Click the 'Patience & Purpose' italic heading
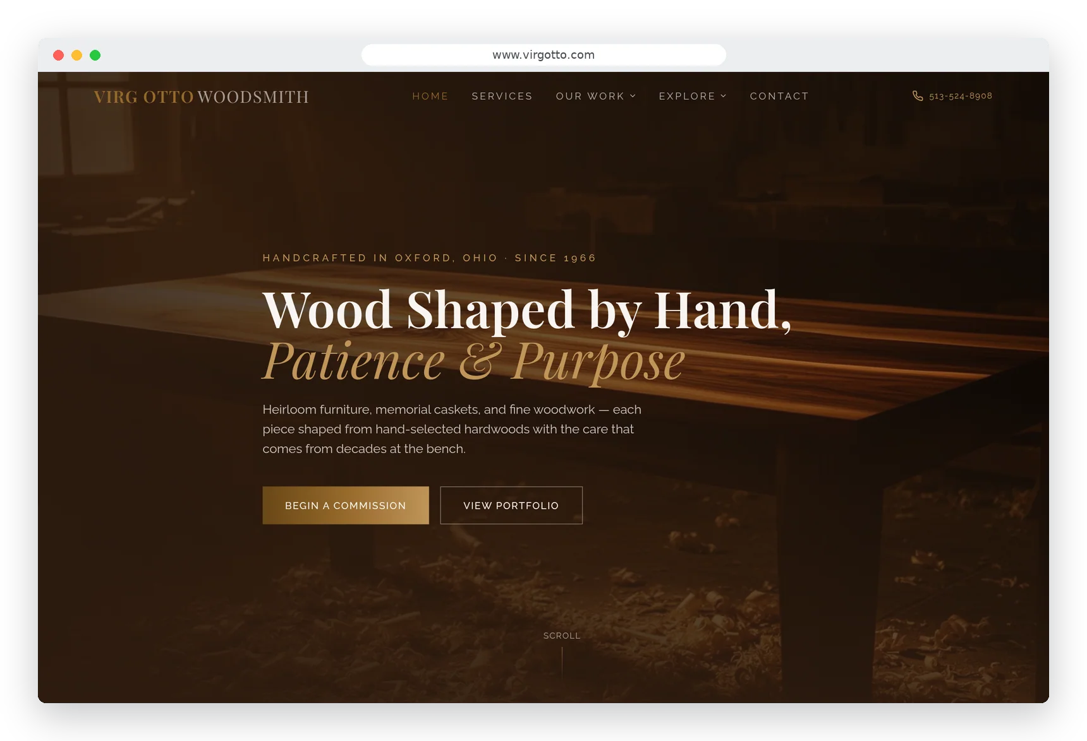This screenshot has height=741, width=1087. 473,362
